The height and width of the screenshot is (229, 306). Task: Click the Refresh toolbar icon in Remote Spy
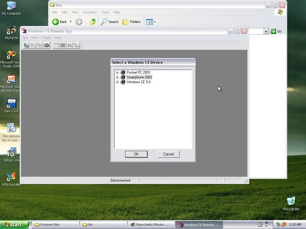coord(47,46)
